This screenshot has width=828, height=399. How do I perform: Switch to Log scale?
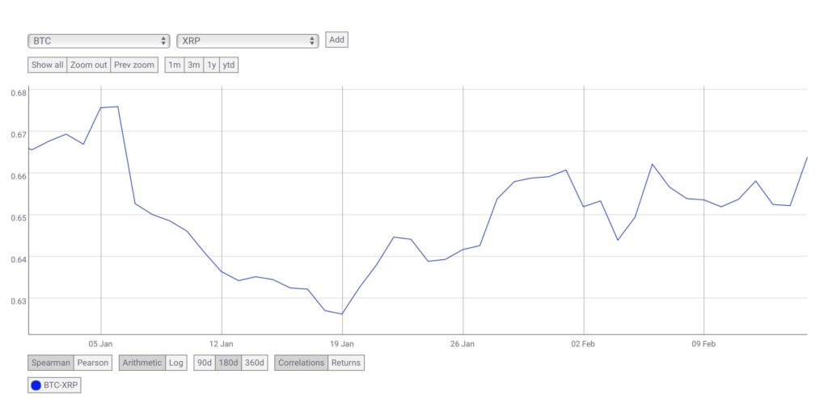(175, 363)
